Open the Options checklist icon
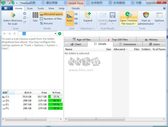The height and width of the screenshot is (127, 168). pos(159,15)
